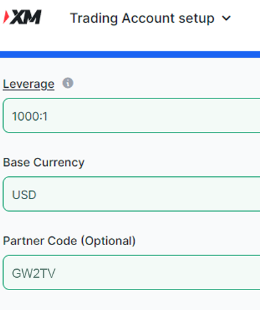Click the underlined Leverage label link
260x310 pixels.
pos(28,84)
